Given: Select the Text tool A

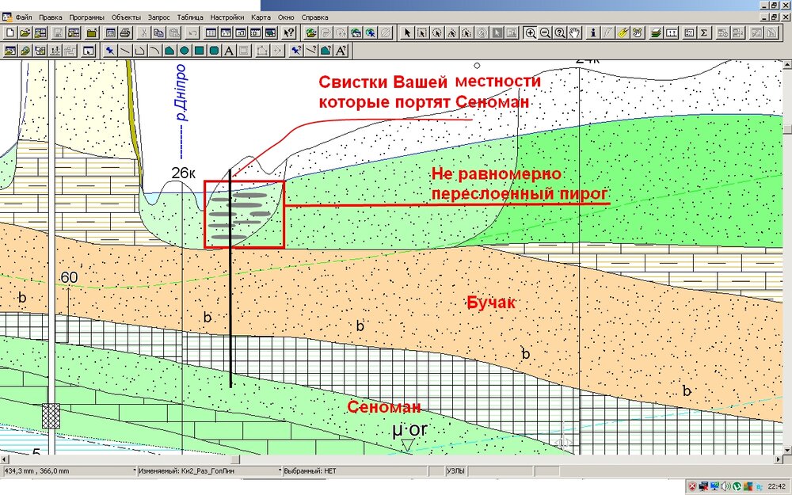Looking at the screenshot, I should point(229,51).
